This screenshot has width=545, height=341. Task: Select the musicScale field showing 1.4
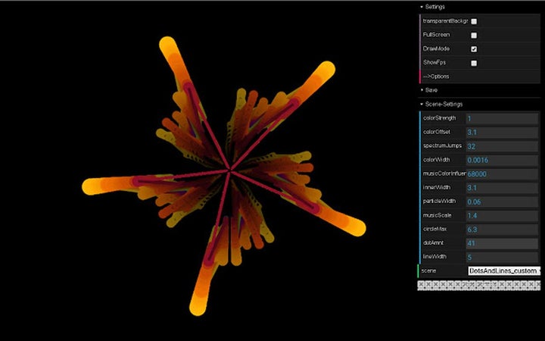click(501, 215)
